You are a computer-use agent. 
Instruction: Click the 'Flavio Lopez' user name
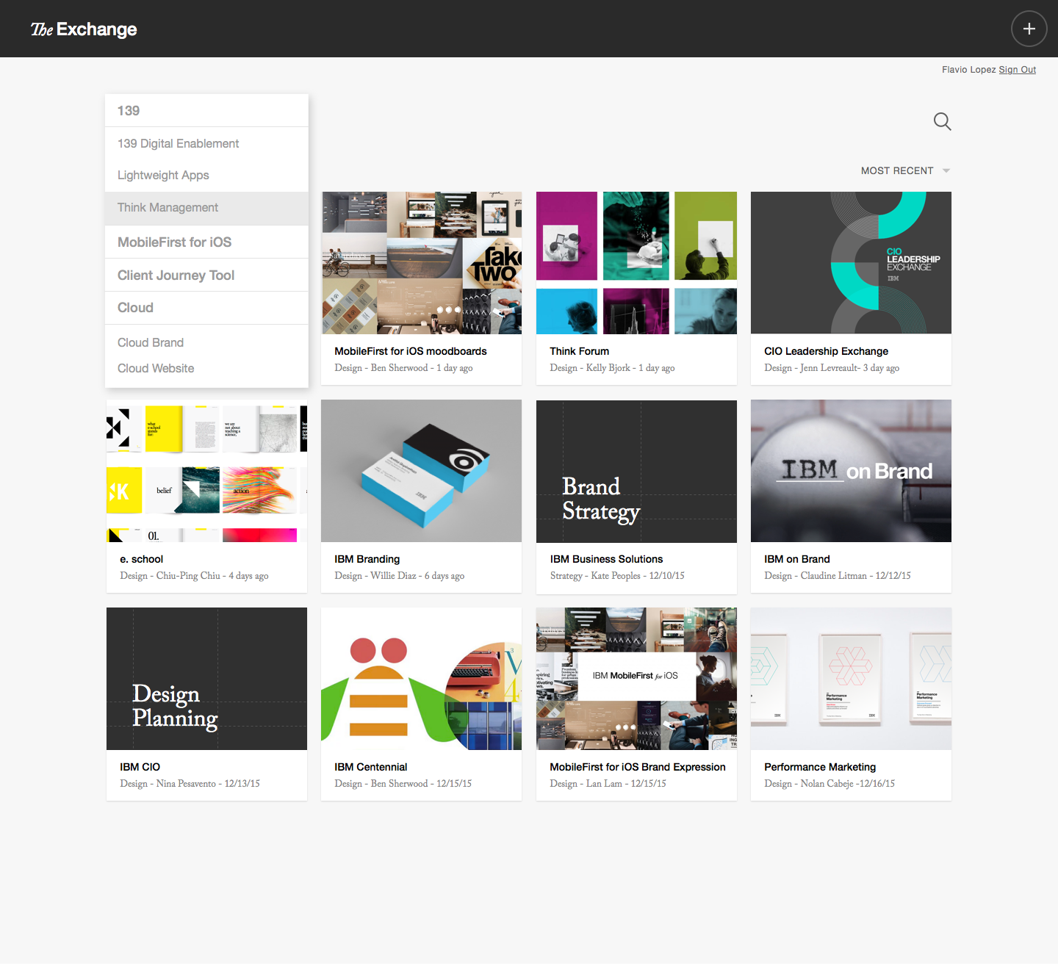[x=968, y=70]
